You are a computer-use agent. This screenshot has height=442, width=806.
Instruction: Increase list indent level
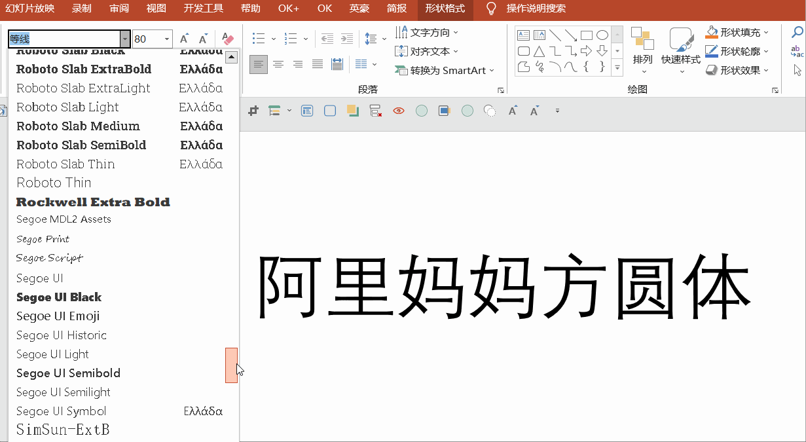[346, 39]
